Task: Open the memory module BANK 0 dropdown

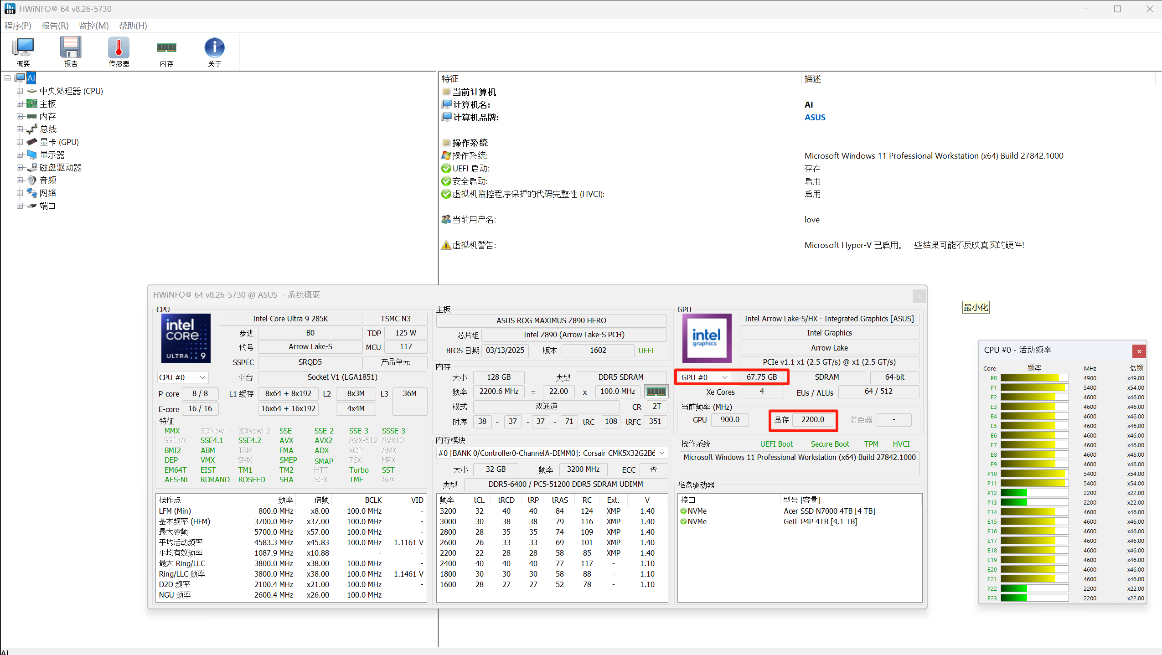Action: pyautogui.click(x=552, y=453)
